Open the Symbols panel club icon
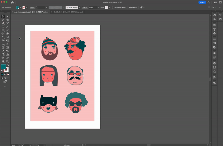 pos(214,33)
